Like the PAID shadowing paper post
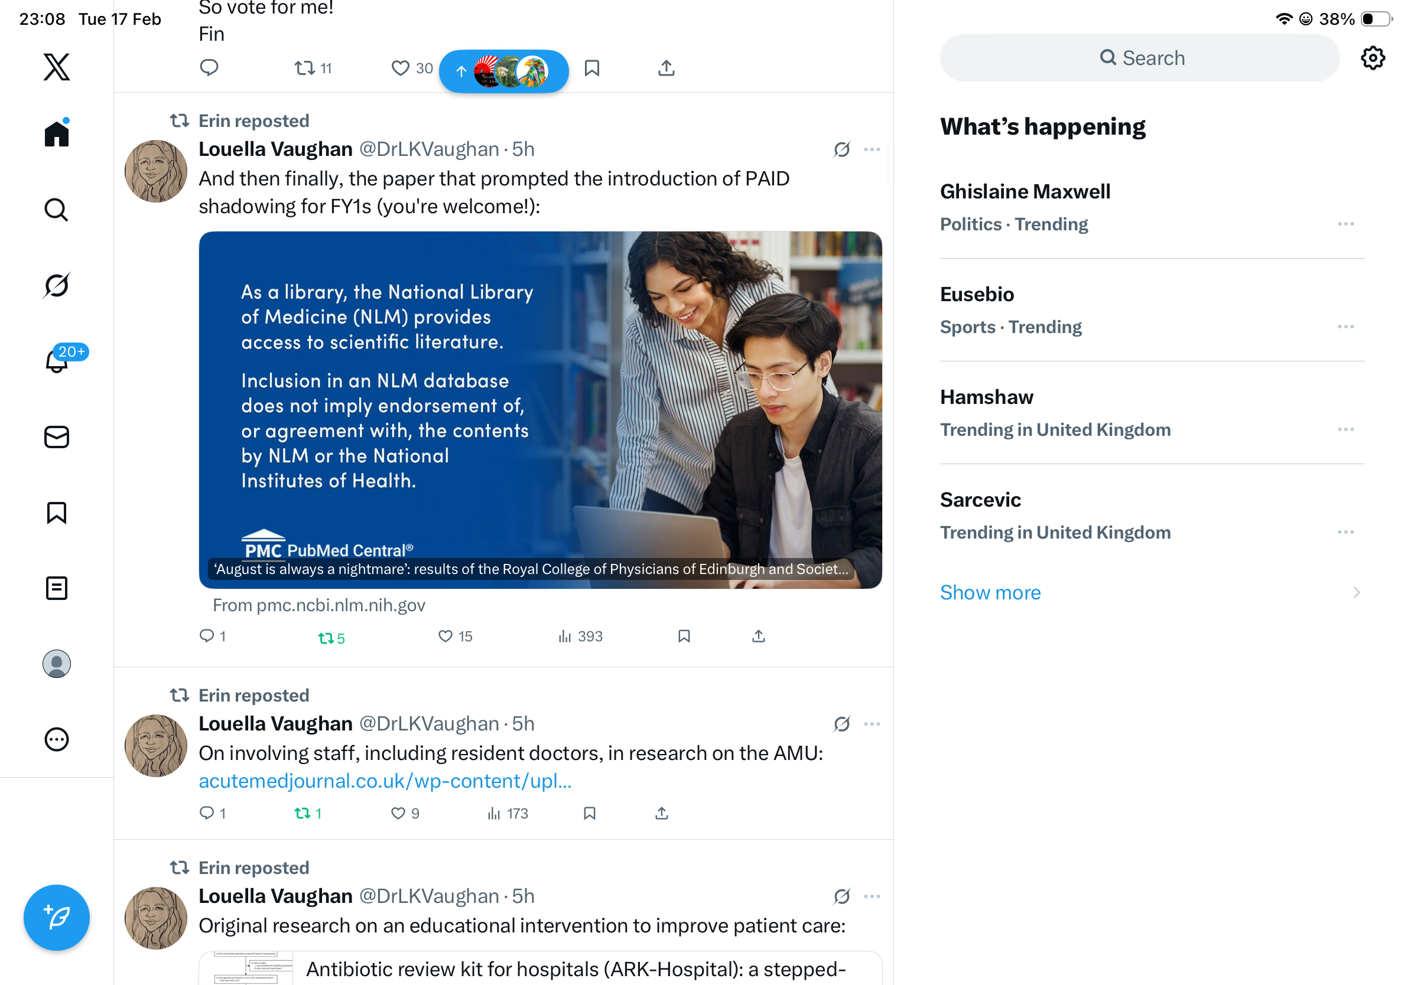 446,636
